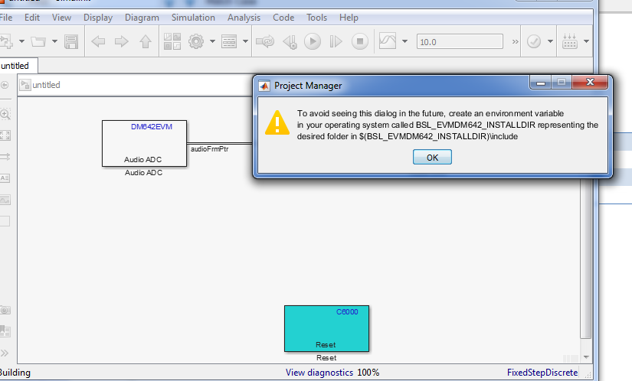Select the C6000 Reset block
Image resolution: width=632 pixels, height=381 pixels.
(x=326, y=329)
